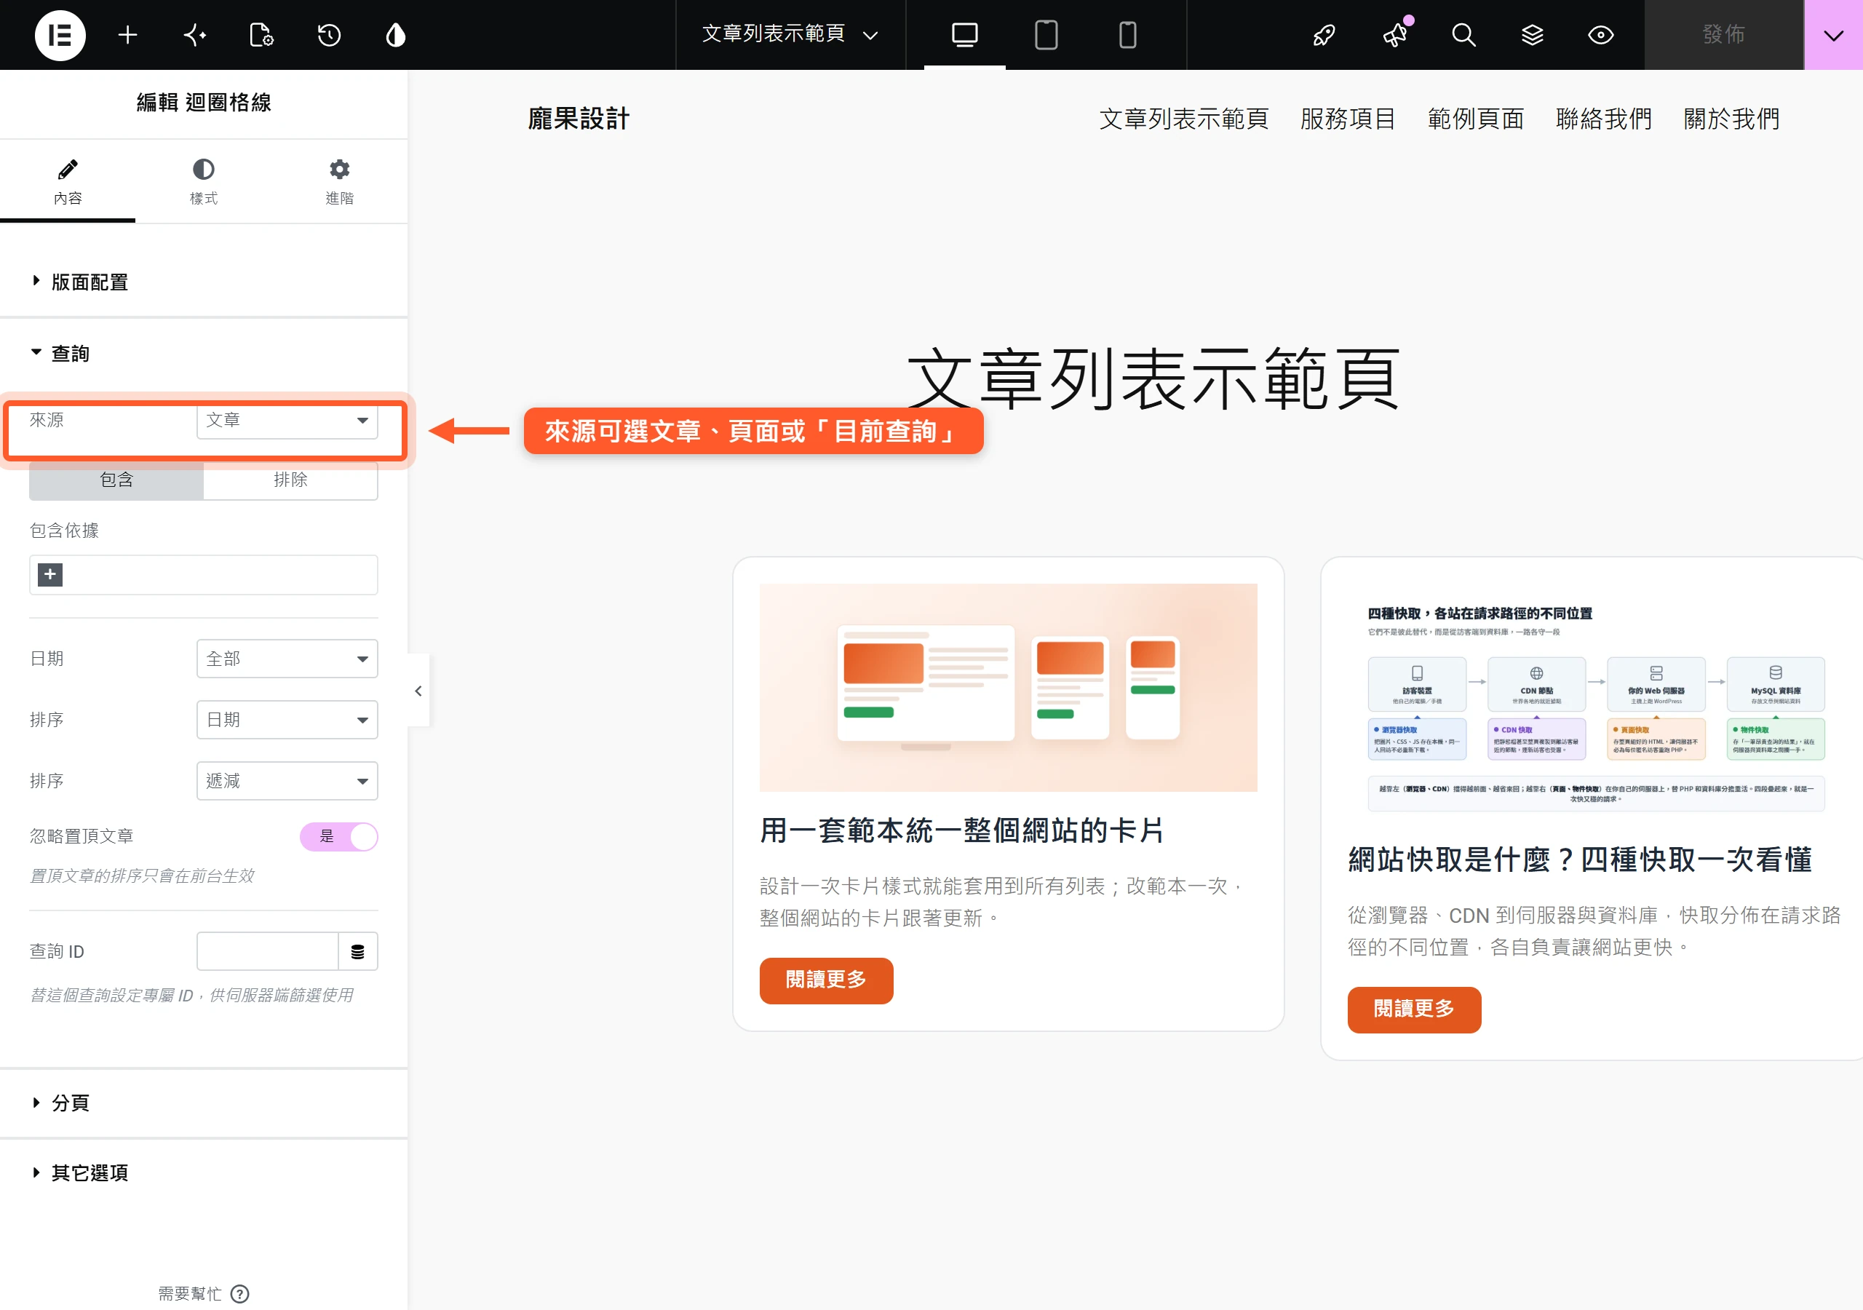
Task: Open post title 網站快取是什麼？四種快取一次看懂
Action: pyautogui.click(x=1580, y=860)
